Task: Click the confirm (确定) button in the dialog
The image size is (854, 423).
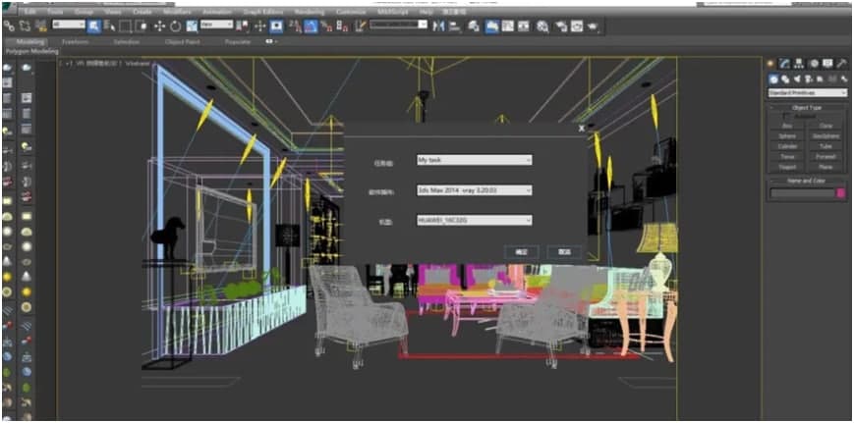Action: click(521, 251)
